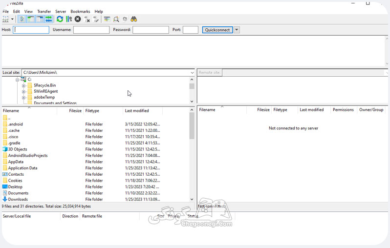Select the $Recycle.Bin folder in tree
The height and width of the screenshot is (248, 390).
click(45, 85)
